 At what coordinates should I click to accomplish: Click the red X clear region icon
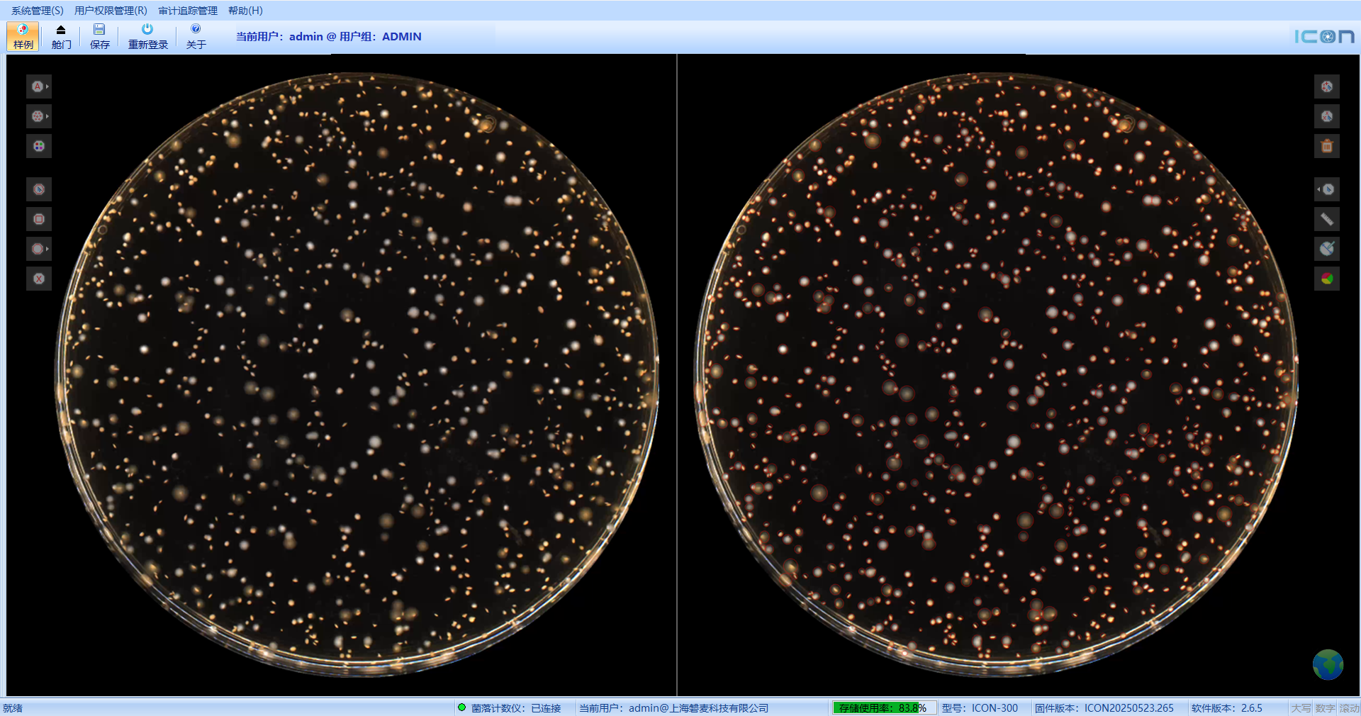pos(39,279)
